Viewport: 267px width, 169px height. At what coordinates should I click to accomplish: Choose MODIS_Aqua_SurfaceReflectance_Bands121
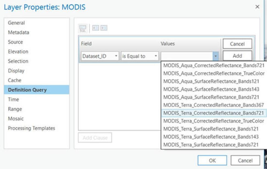(214, 81)
